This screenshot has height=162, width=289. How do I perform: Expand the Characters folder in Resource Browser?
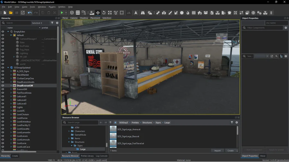69,131
